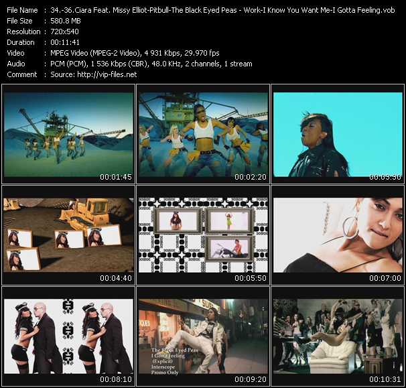Click the Duration label
Screen dimensions: 406x388
click(x=21, y=42)
